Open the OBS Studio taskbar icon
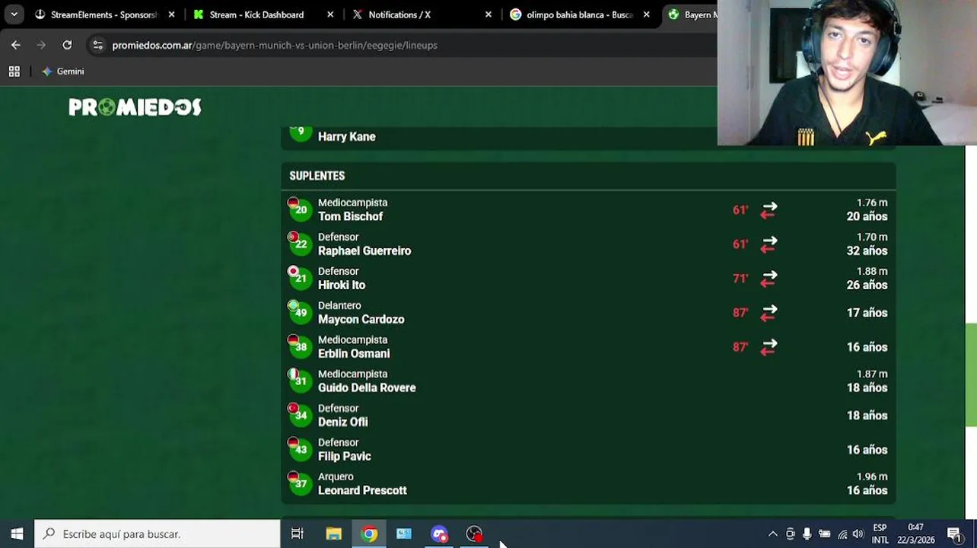This screenshot has width=977, height=548. pyautogui.click(x=474, y=534)
